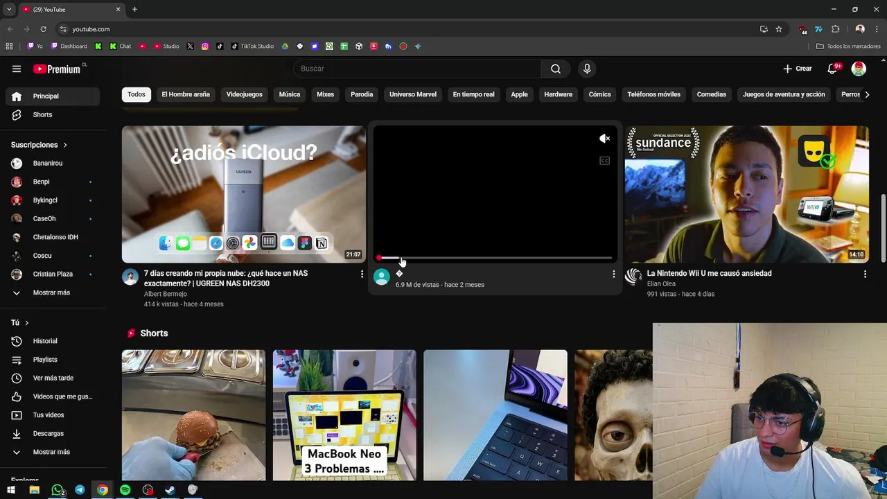Open the Chrome extensions puzzle icon
The height and width of the screenshot is (499, 887).
835,29
